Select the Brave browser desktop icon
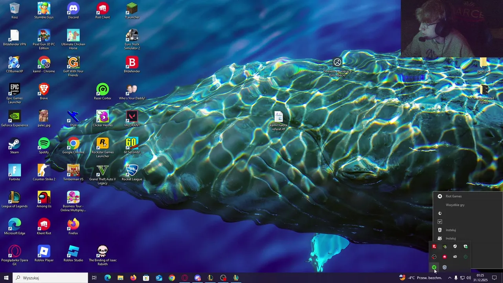 click(x=44, y=92)
